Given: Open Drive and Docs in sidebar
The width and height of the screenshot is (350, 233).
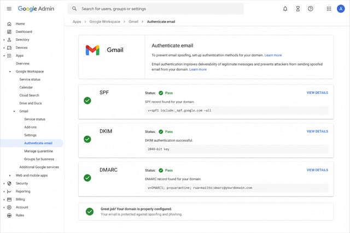Looking at the screenshot, I should [31, 103].
